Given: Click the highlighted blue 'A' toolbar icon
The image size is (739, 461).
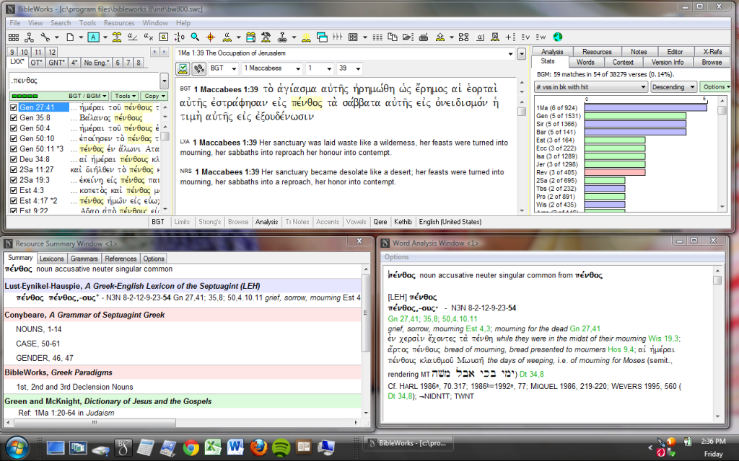Looking at the screenshot, I should (x=94, y=37).
